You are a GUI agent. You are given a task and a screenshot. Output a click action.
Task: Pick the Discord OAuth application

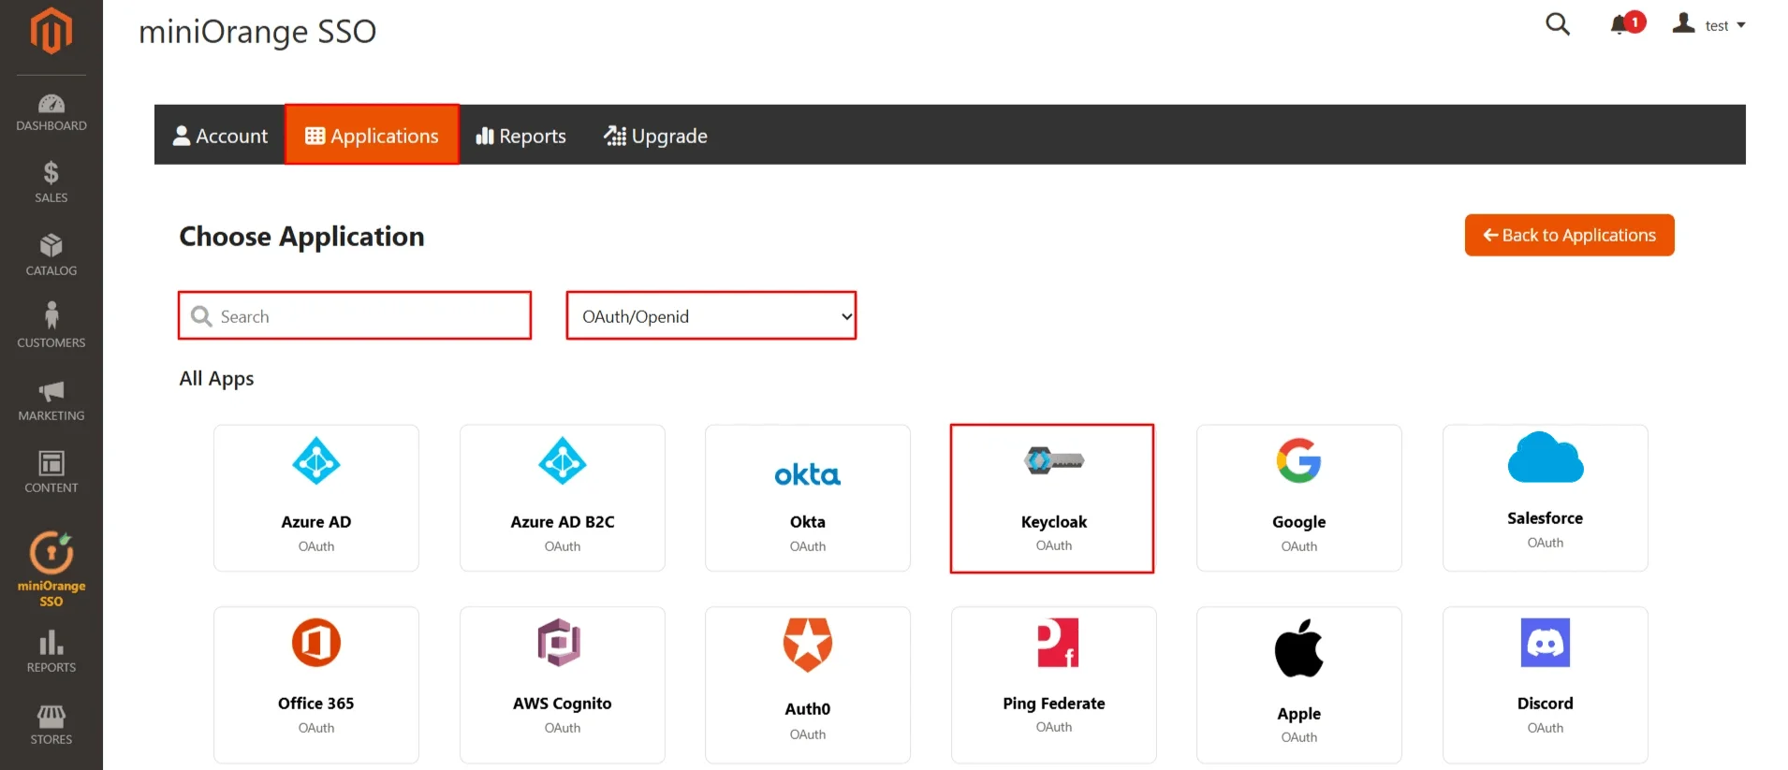coord(1546,685)
